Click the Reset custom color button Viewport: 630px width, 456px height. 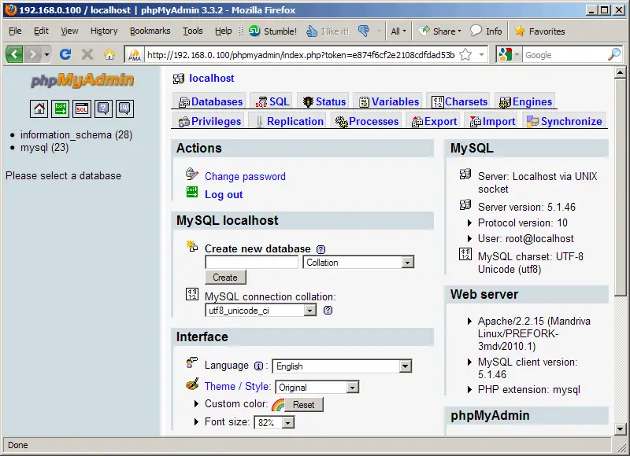click(303, 405)
